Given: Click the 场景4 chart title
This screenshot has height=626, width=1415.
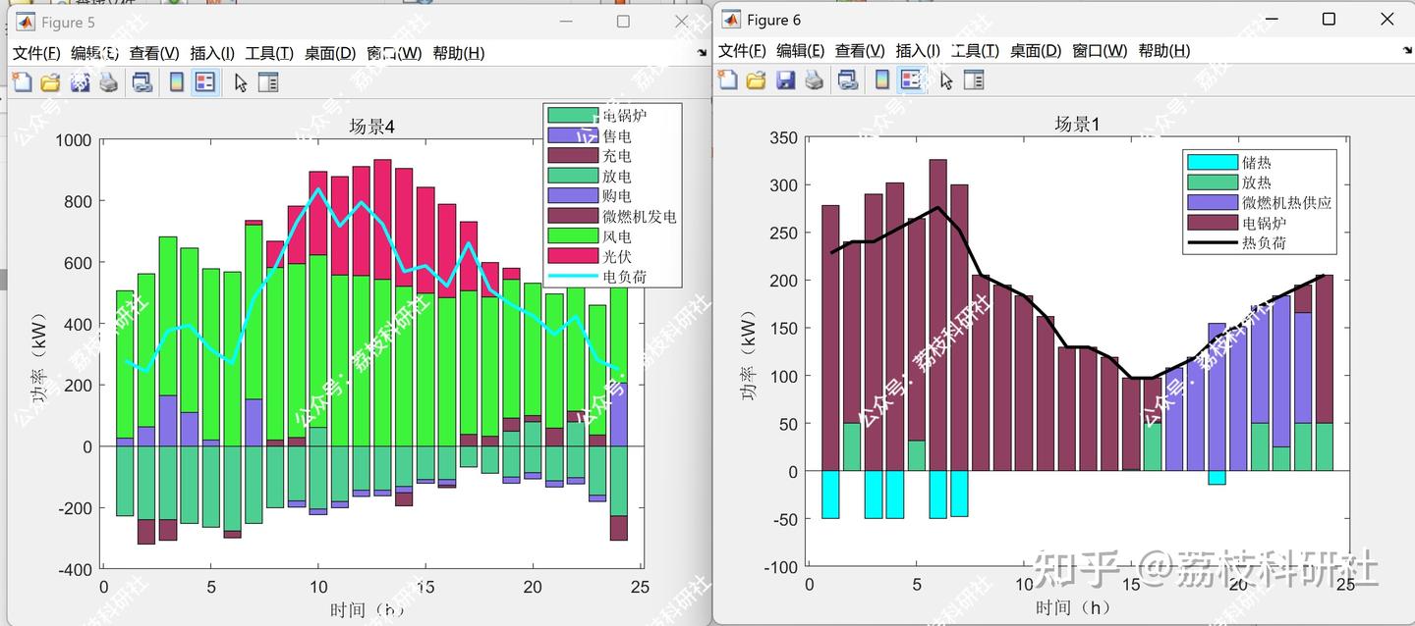Looking at the screenshot, I should (x=372, y=126).
